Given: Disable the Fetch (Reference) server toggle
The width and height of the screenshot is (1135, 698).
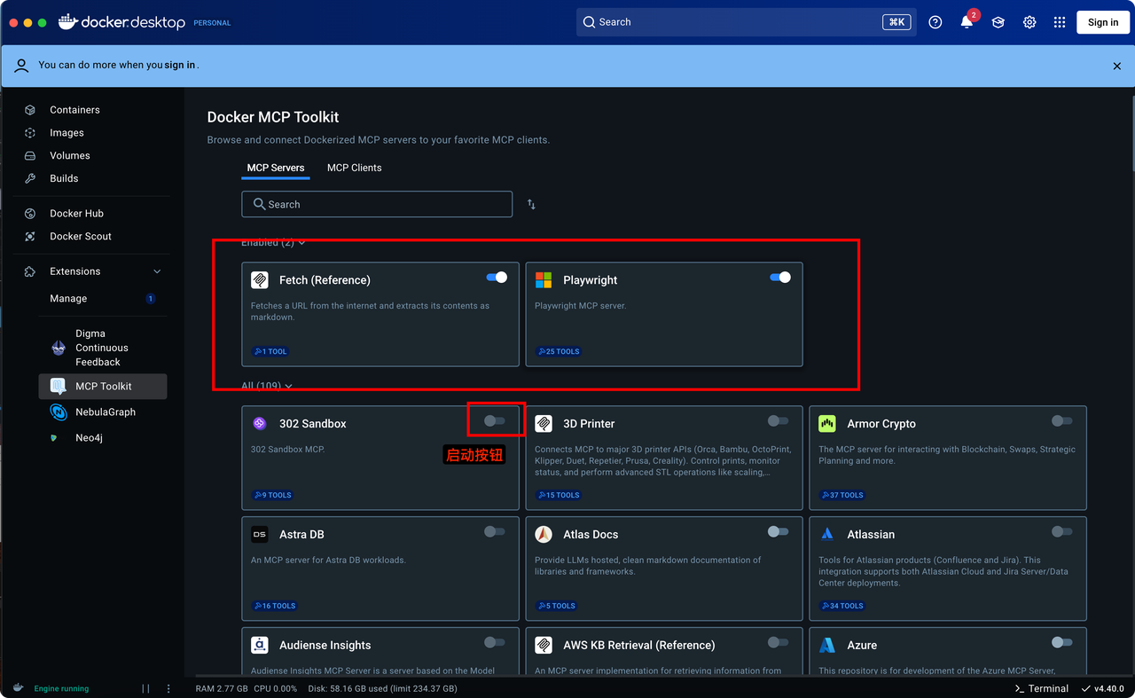Looking at the screenshot, I should click(x=497, y=278).
